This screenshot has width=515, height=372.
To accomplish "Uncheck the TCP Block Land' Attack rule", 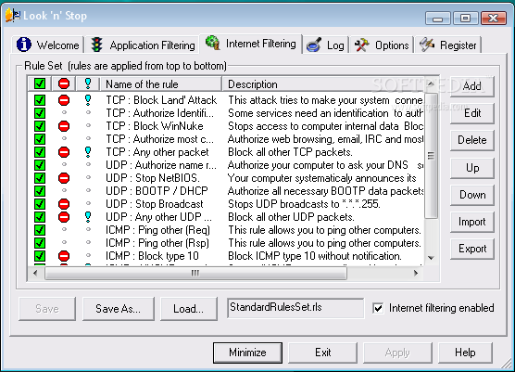I will click(40, 99).
